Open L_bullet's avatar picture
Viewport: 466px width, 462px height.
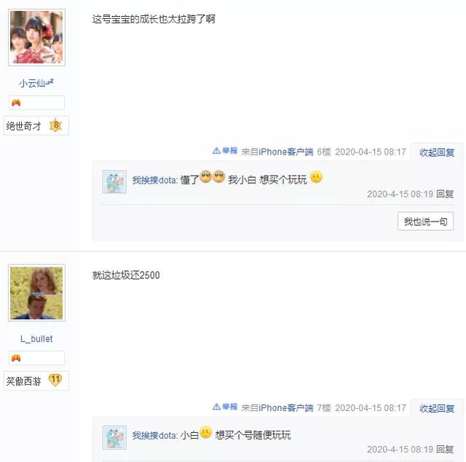(x=36, y=293)
